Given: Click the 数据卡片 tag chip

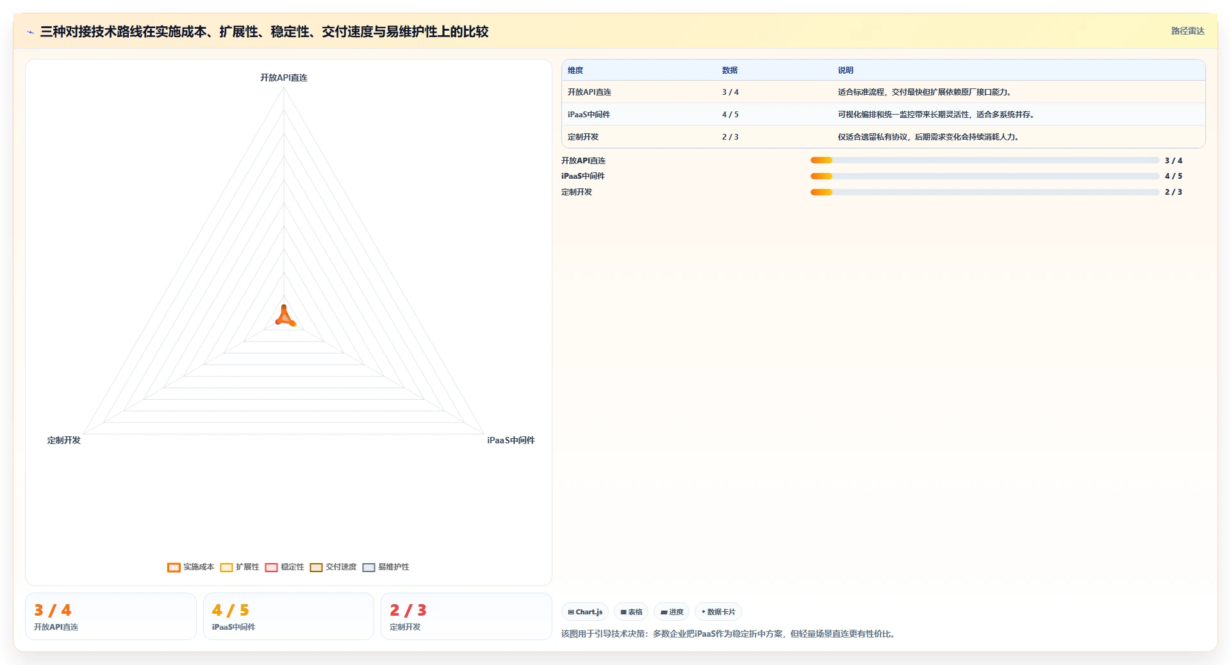Looking at the screenshot, I should click(x=718, y=612).
